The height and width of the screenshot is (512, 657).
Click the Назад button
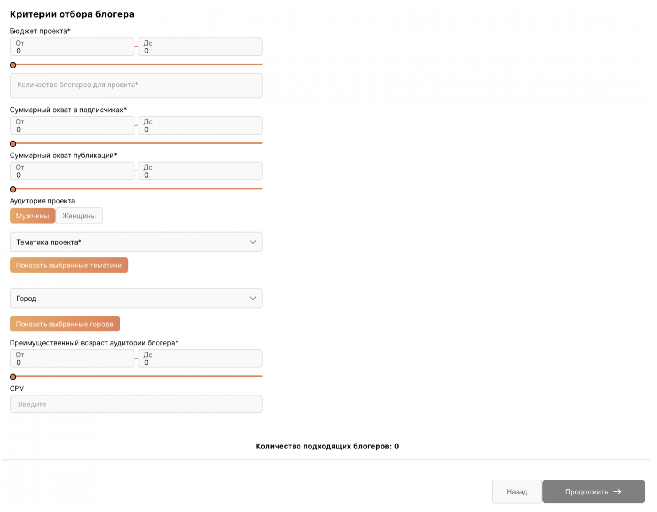pyautogui.click(x=516, y=492)
